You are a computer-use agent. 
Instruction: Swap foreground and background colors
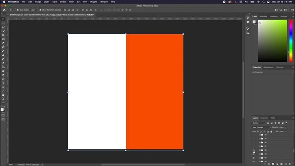point(4,107)
